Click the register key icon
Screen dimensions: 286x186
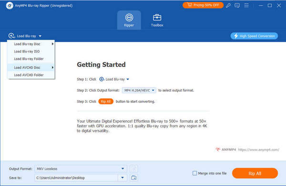pos(228,5)
